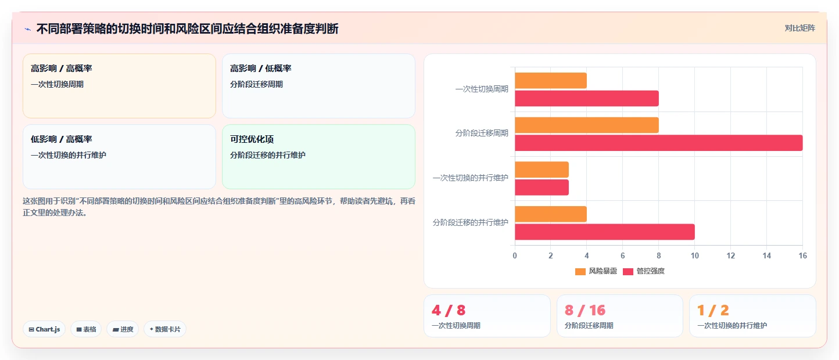Click the 进度 tag
839x360 pixels.
click(123, 329)
